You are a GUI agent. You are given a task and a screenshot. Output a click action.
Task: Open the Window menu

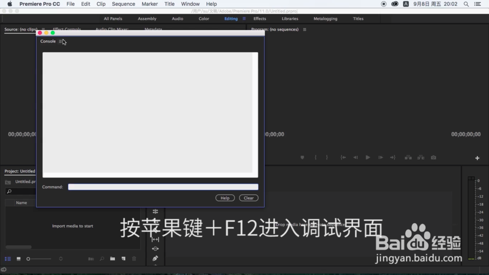(x=190, y=4)
